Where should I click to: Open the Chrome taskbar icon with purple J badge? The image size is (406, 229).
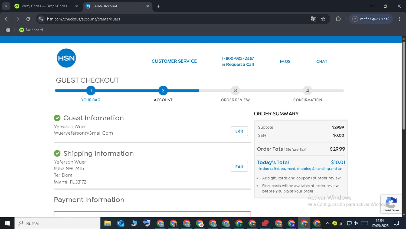(291, 223)
